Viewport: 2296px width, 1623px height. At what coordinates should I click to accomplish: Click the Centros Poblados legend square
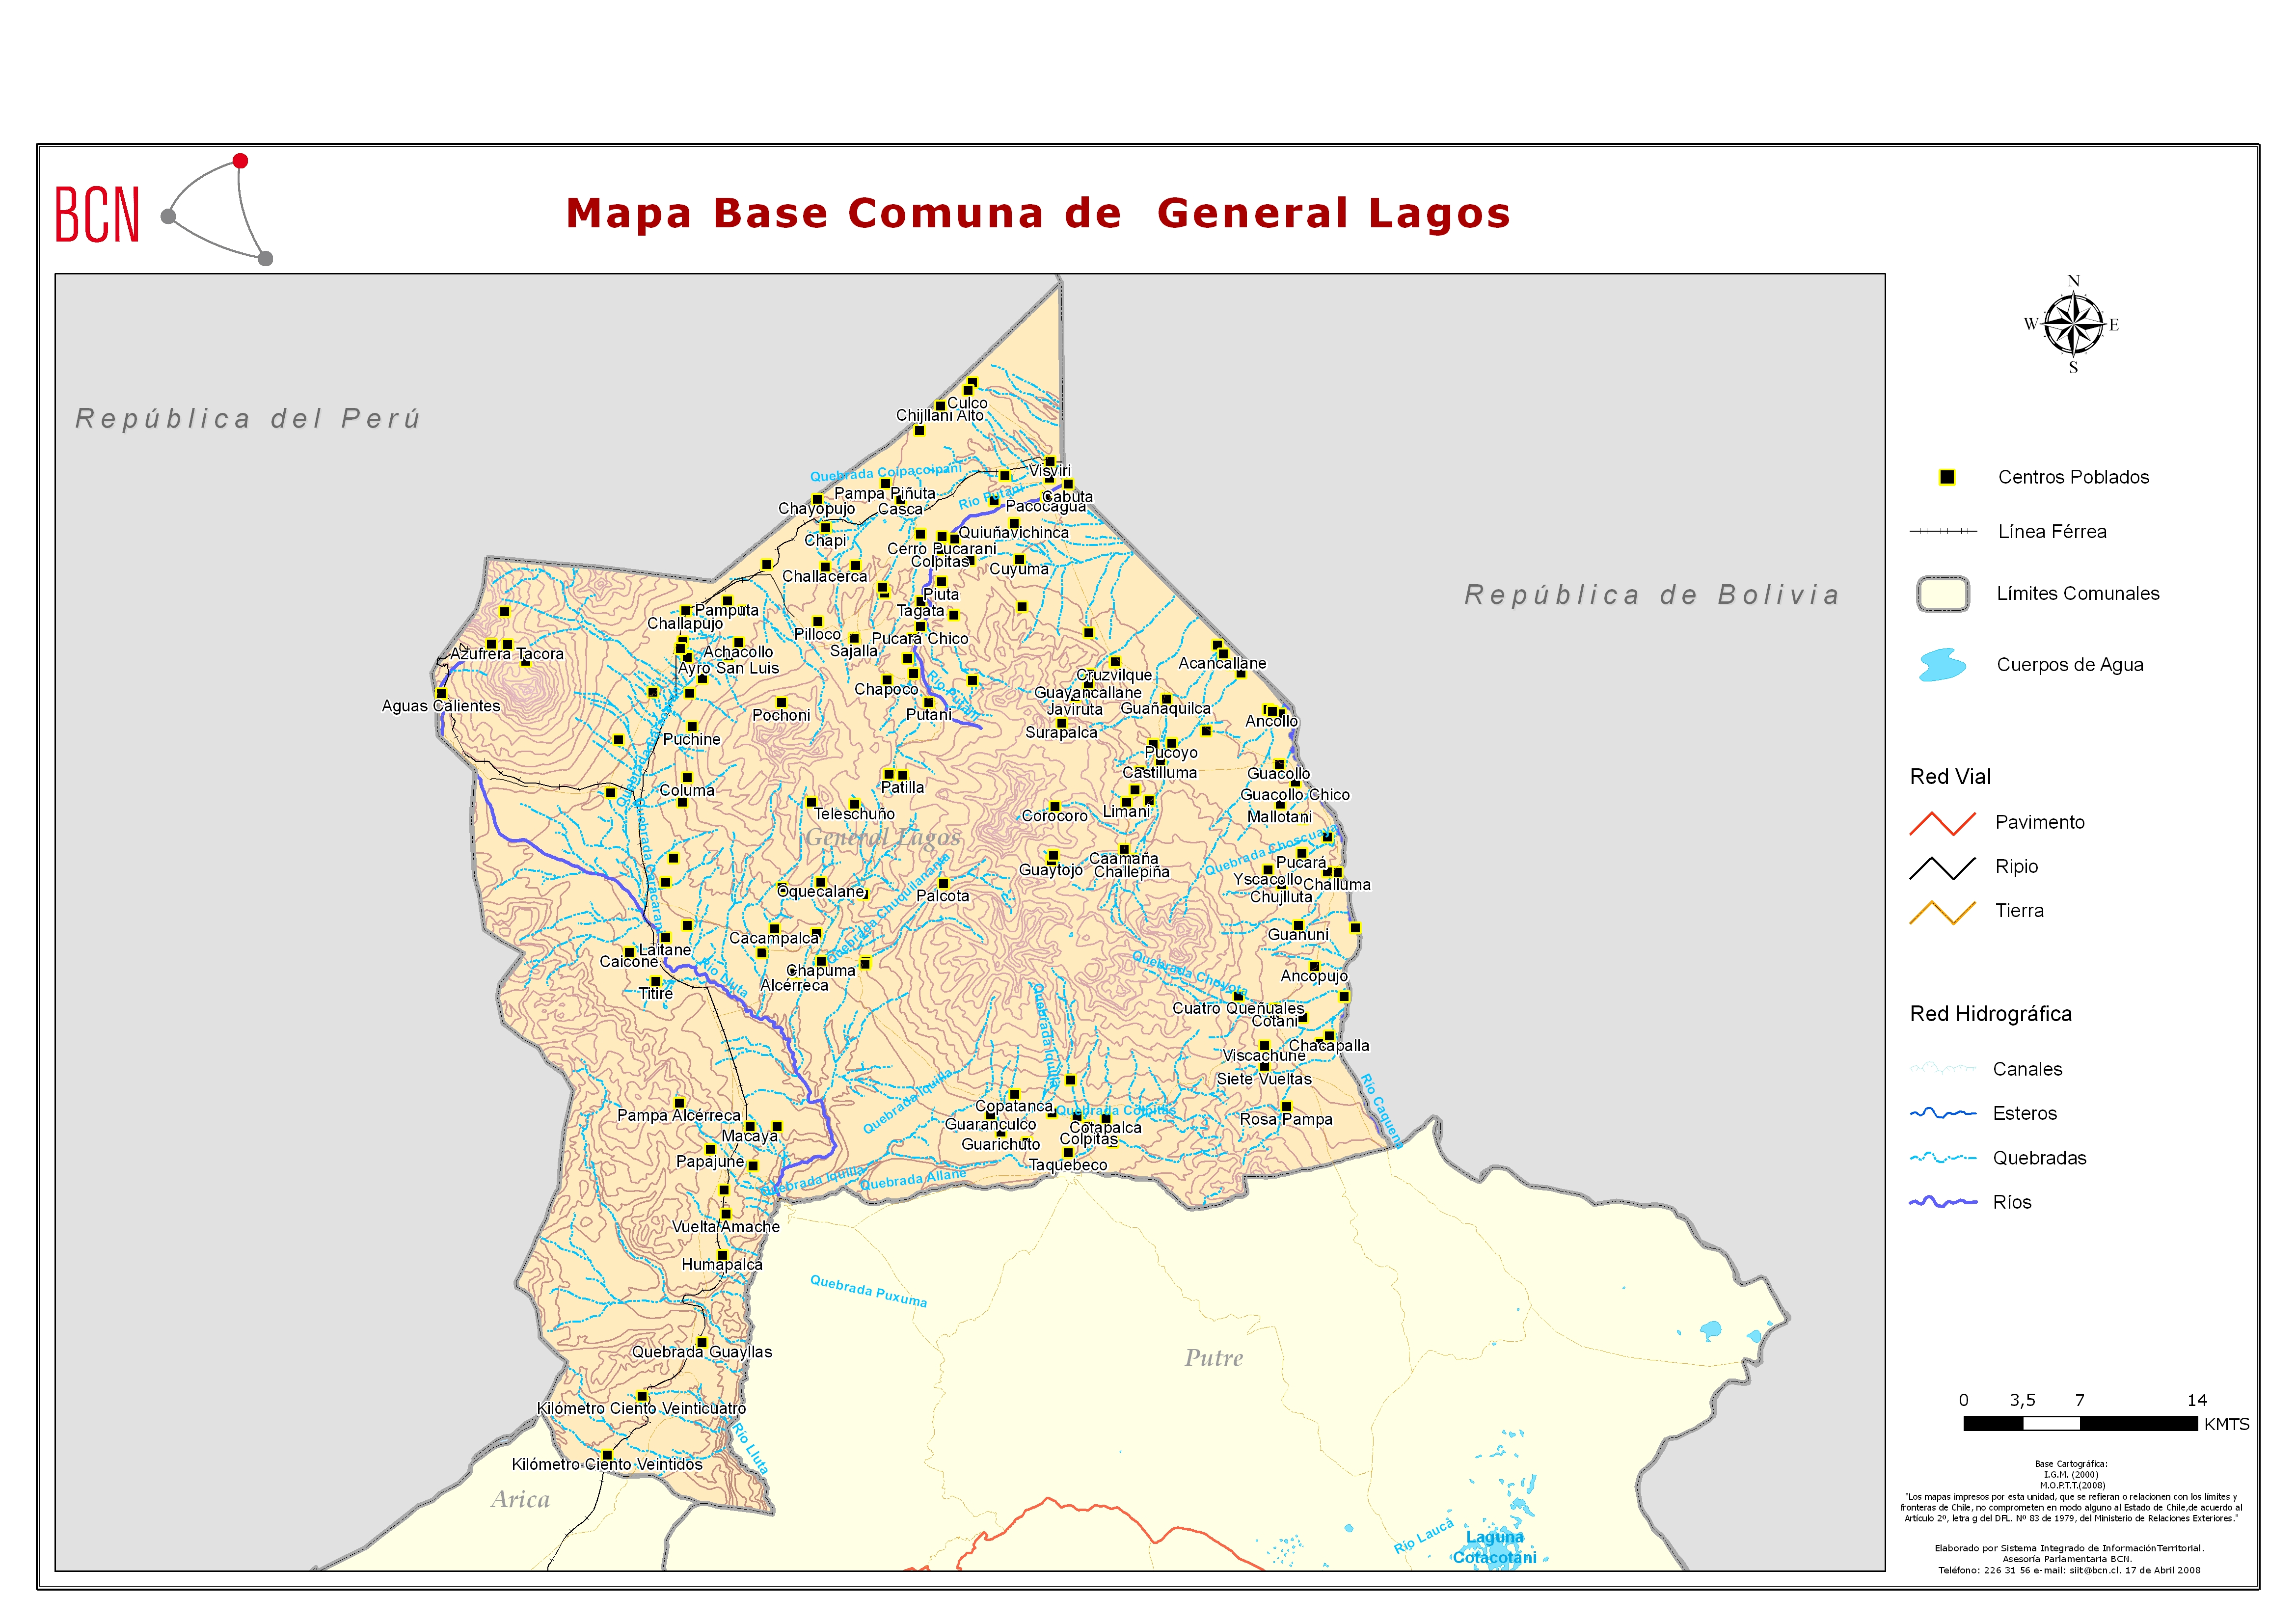coord(1946,477)
